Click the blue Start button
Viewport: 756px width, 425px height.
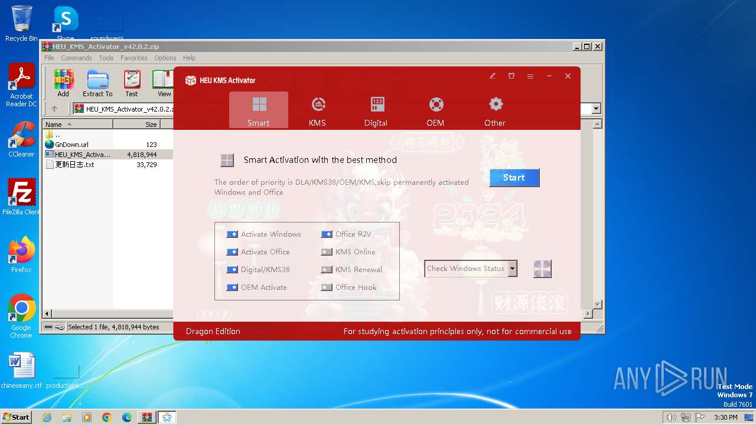click(514, 178)
